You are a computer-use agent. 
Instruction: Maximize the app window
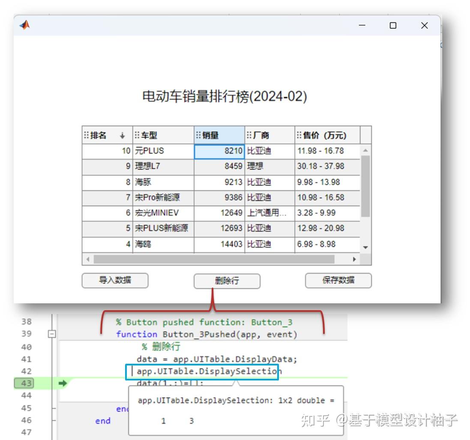click(x=393, y=25)
